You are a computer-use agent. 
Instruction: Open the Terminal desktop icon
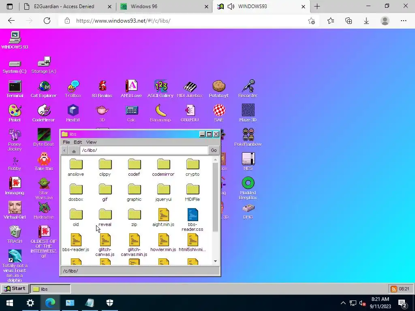pos(15,89)
